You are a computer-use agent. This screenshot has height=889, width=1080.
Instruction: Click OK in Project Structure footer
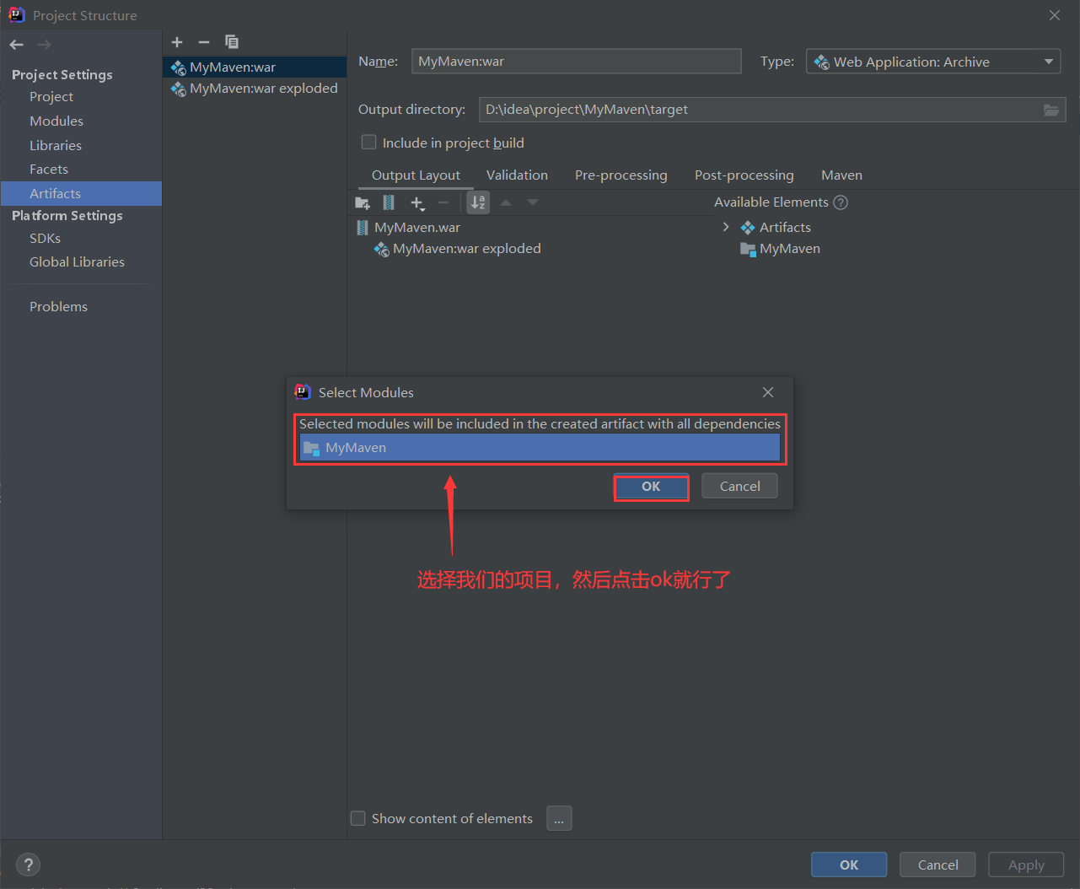click(849, 865)
